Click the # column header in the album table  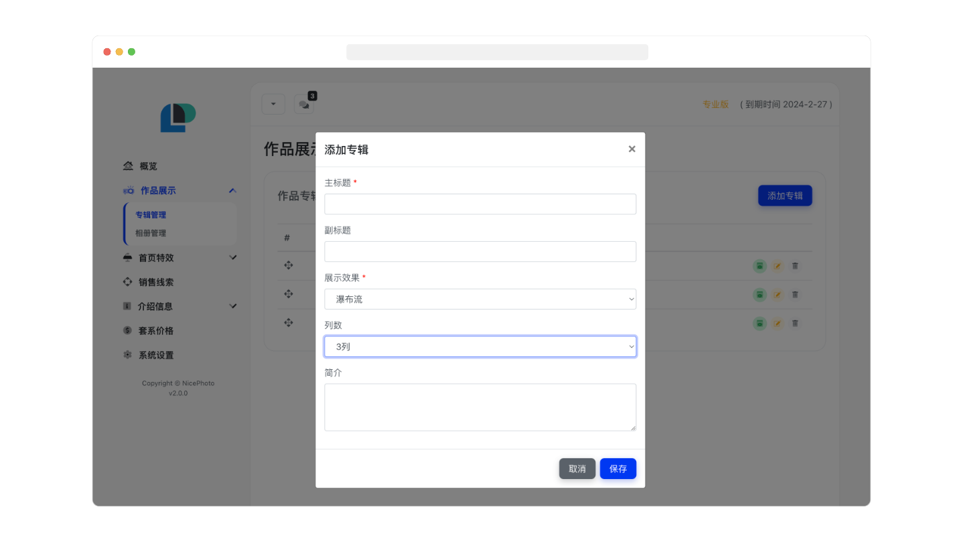pyautogui.click(x=287, y=238)
